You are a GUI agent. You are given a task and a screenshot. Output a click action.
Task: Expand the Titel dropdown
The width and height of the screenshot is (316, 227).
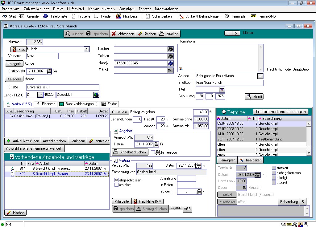point(222,90)
